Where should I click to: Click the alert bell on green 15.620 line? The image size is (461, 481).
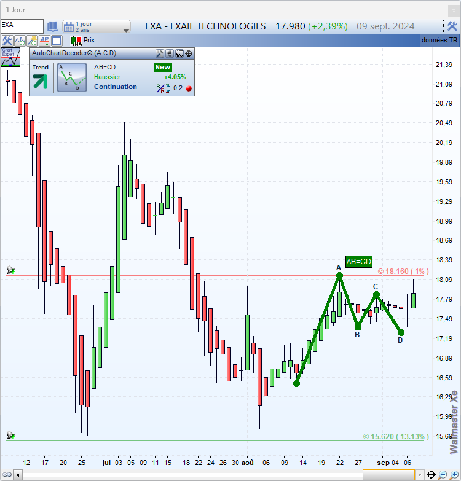[10, 435]
